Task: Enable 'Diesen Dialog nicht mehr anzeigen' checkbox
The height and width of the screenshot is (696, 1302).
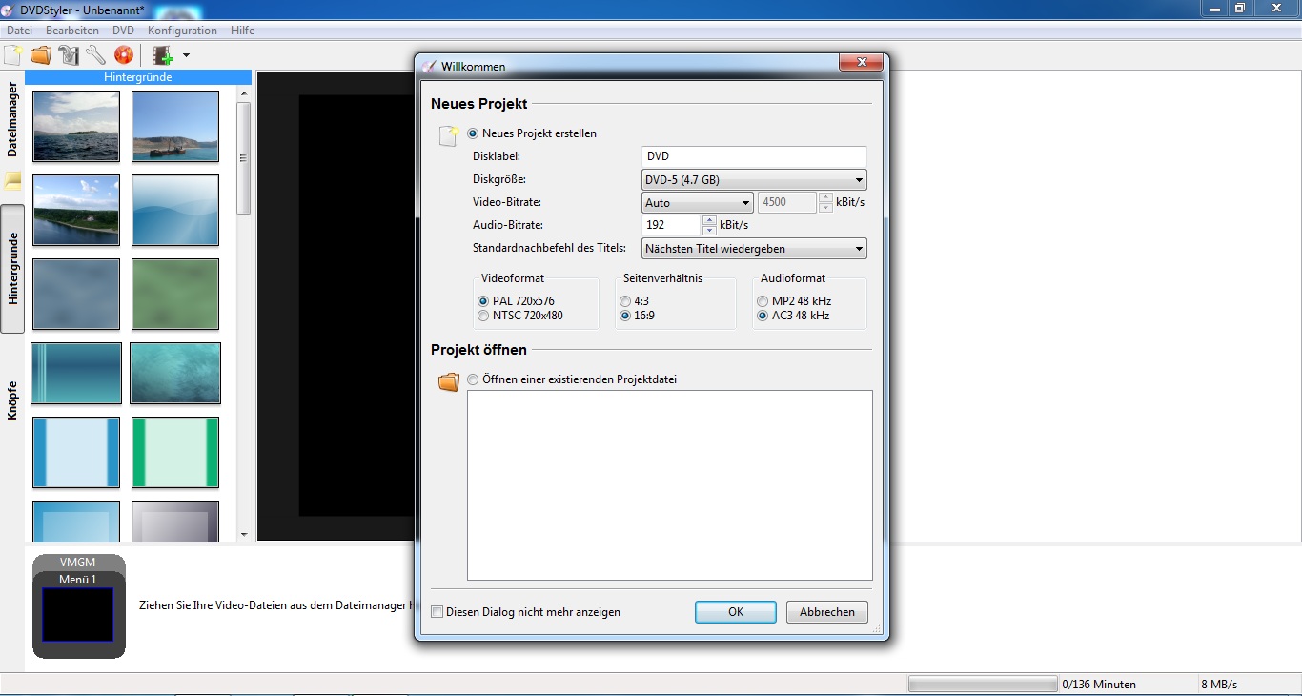Action: 437,612
